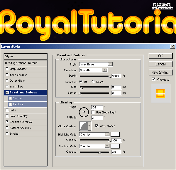Enable the Color Overlay checkbox
This screenshot has width=176, height=170.
pyautogui.click(x=7, y=116)
